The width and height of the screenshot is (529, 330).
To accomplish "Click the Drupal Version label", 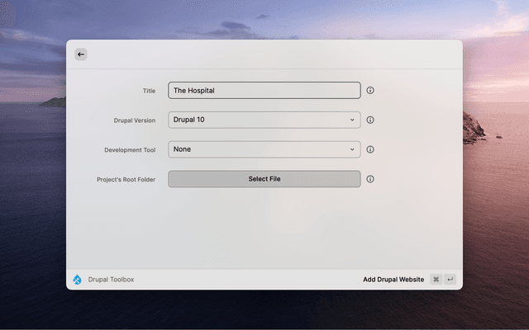I will [x=134, y=120].
